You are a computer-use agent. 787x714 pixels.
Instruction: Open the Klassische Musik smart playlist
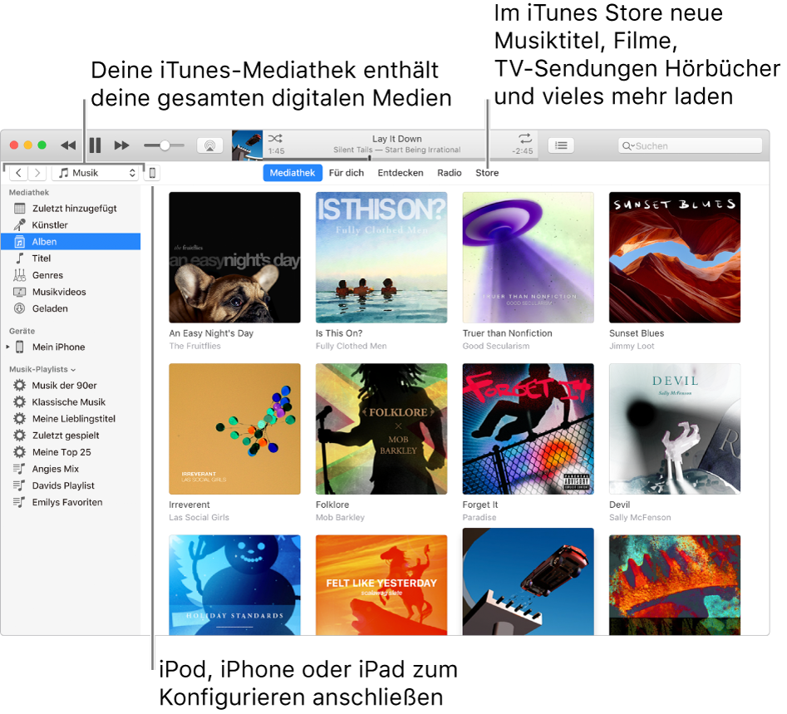point(71,401)
